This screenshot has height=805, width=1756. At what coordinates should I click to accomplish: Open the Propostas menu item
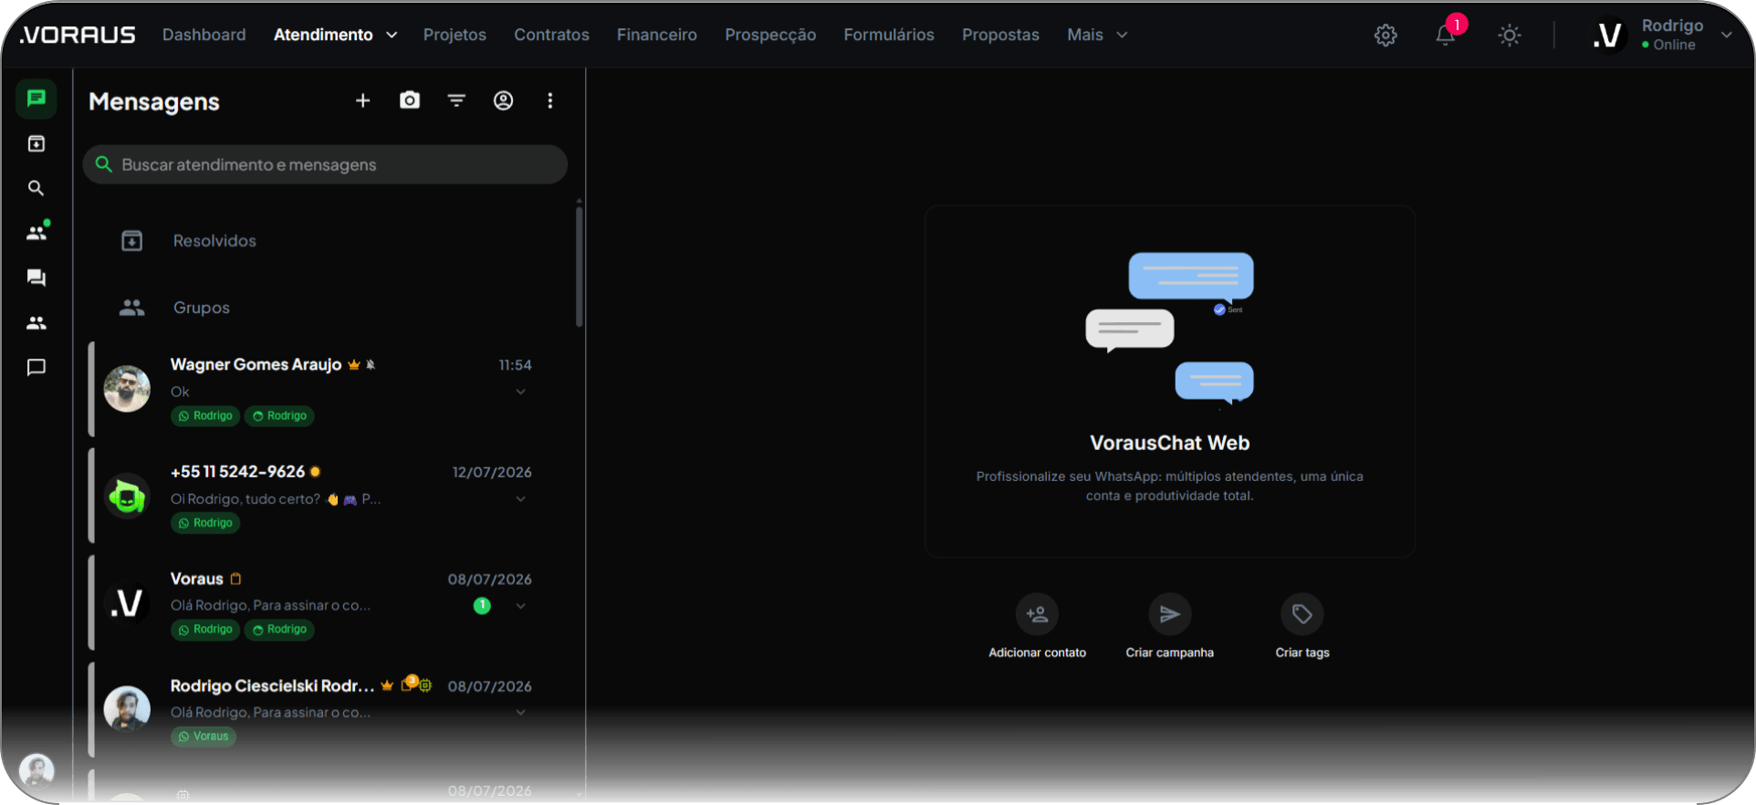(1000, 35)
